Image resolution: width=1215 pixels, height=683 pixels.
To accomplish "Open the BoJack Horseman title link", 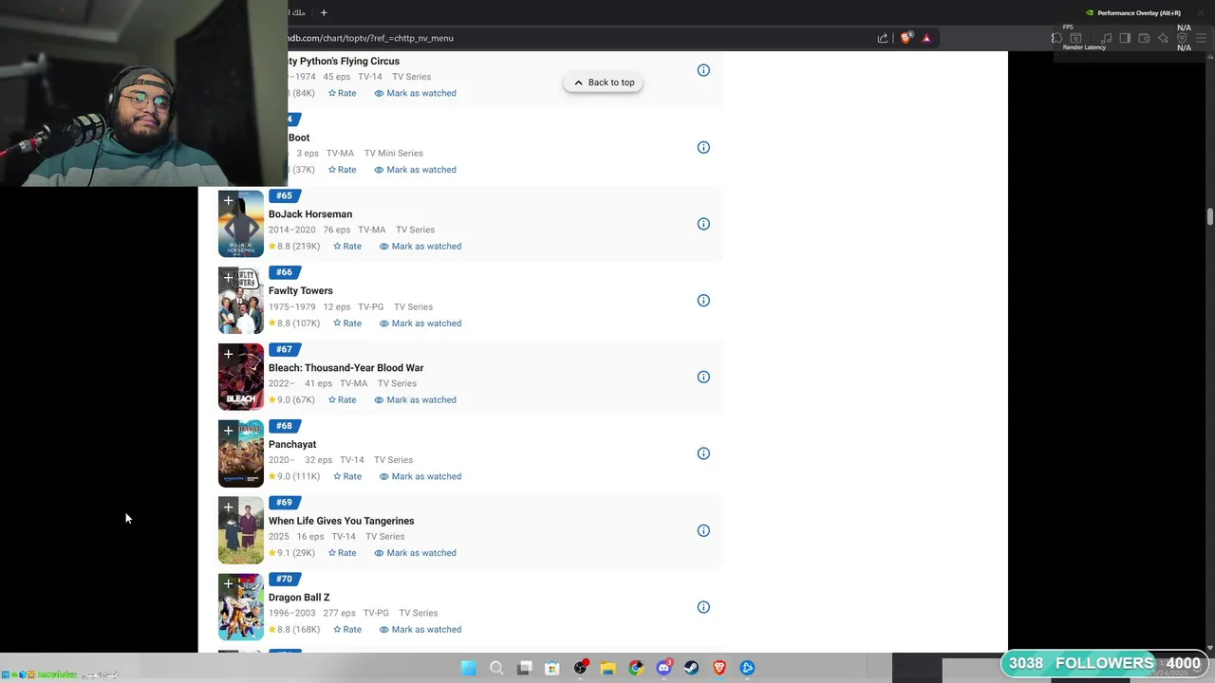I will tap(310, 214).
